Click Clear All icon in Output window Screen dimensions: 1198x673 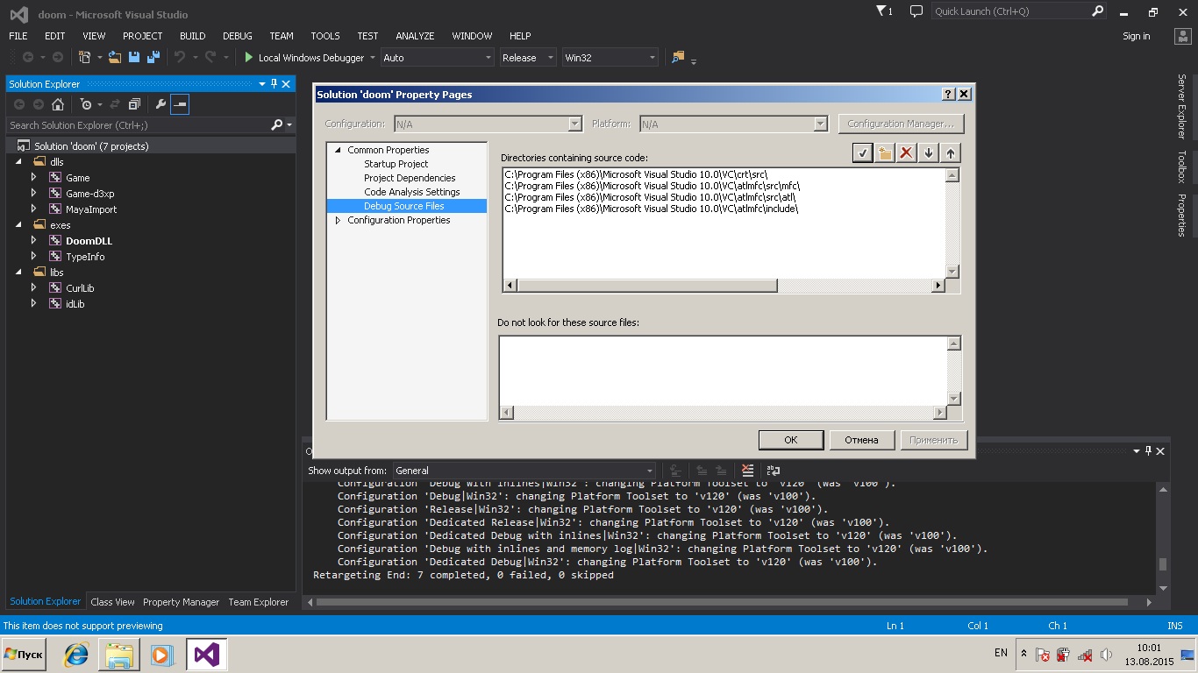point(747,471)
